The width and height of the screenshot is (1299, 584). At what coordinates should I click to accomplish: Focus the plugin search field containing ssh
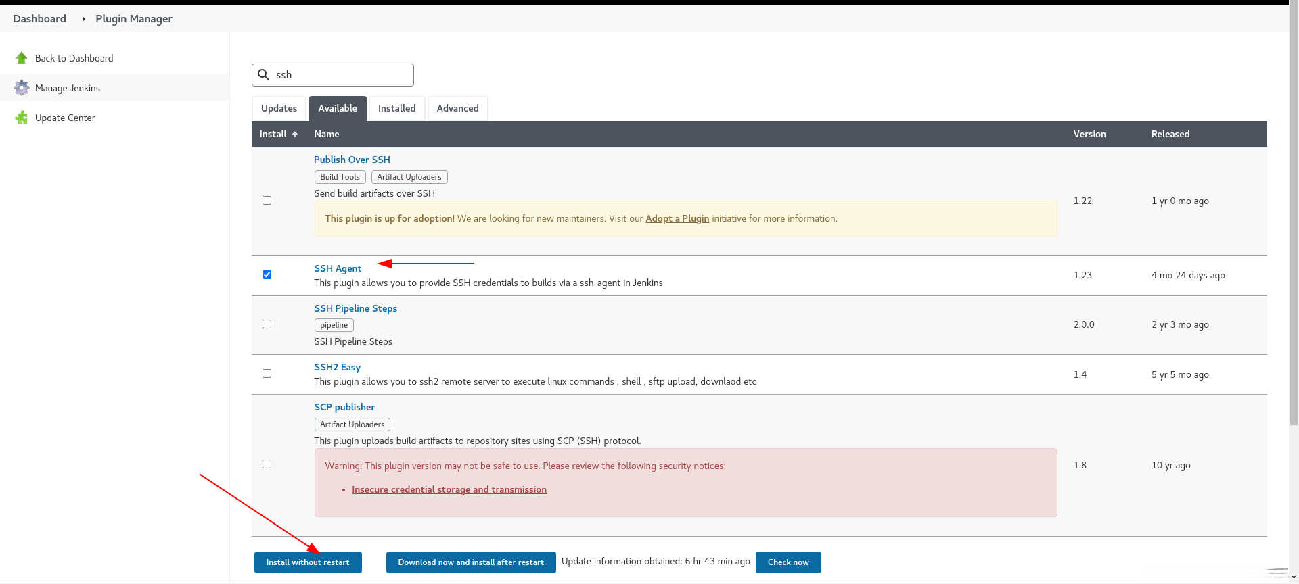coord(333,75)
